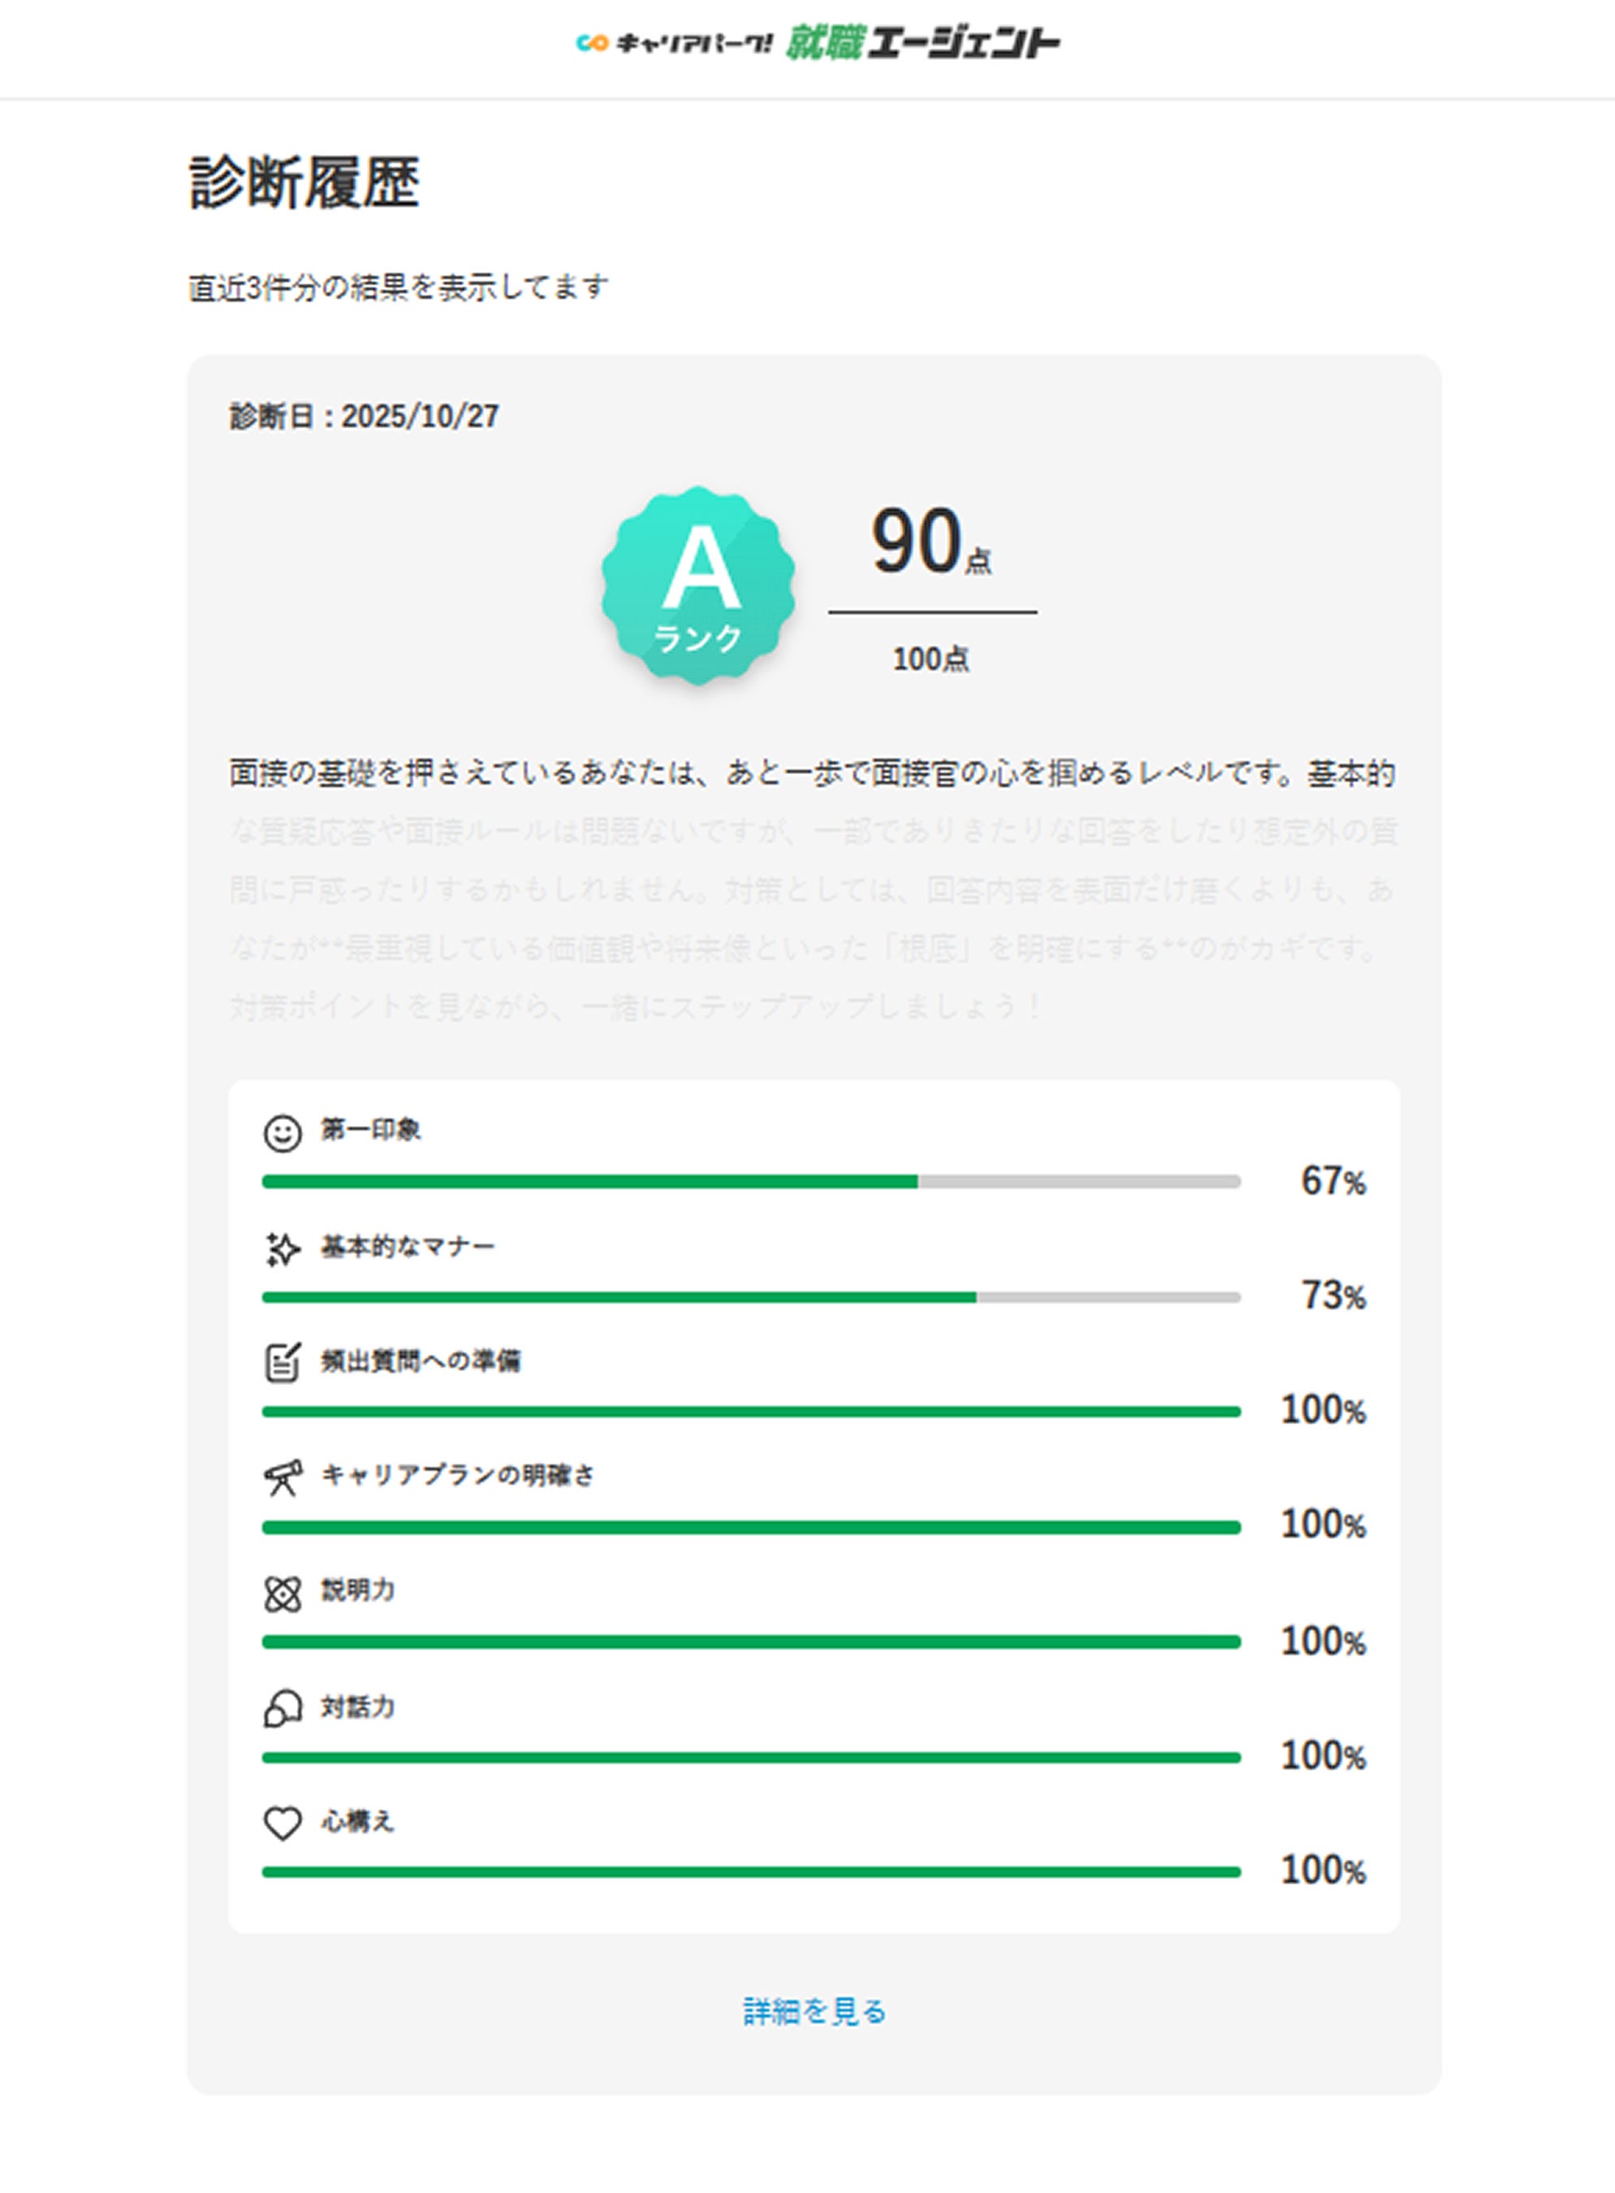The width and height of the screenshot is (1615, 2193).
Task: Open the 詳細を見る link
Action: click(x=814, y=2011)
